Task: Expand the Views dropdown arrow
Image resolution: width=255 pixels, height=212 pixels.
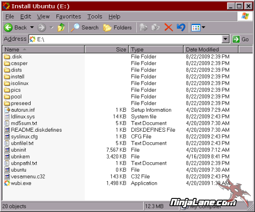Action: (x=203, y=27)
